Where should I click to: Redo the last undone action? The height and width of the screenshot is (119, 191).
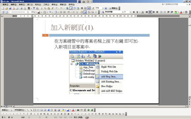coord(61,8)
